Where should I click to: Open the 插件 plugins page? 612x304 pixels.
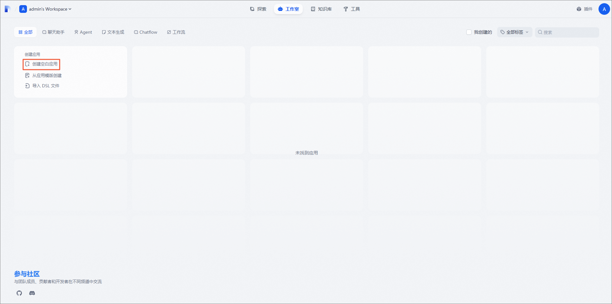click(x=584, y=9)
